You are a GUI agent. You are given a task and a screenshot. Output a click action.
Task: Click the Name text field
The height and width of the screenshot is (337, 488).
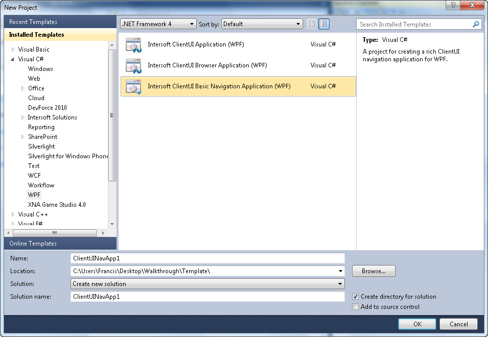tap(207, 258)
